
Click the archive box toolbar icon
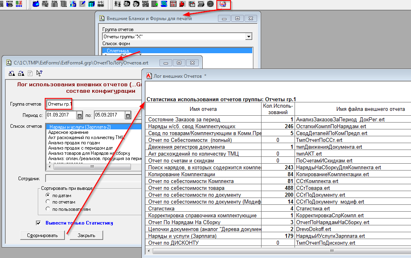pos(192,4)
